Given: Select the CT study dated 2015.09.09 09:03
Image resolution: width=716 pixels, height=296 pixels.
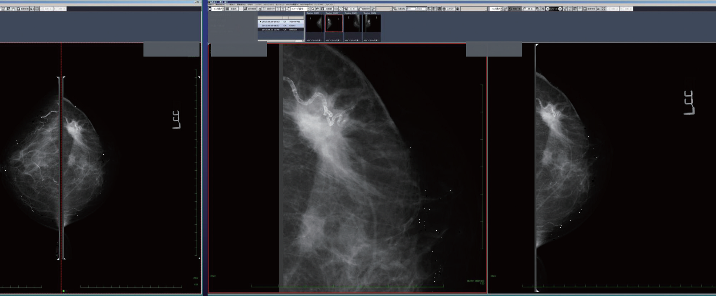Looking at the screenshot, I should coord(280,22).
